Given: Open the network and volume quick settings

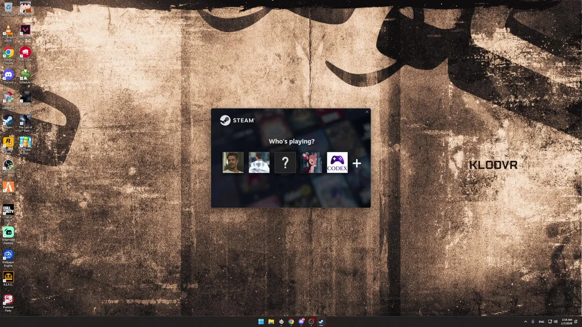Looking at the screenshot, I should tap(552, 322).
